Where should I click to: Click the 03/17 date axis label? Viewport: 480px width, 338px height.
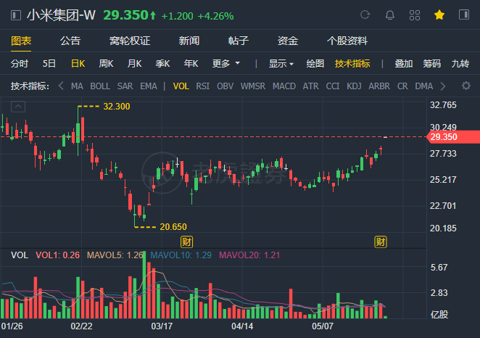(x=162, y=326)
